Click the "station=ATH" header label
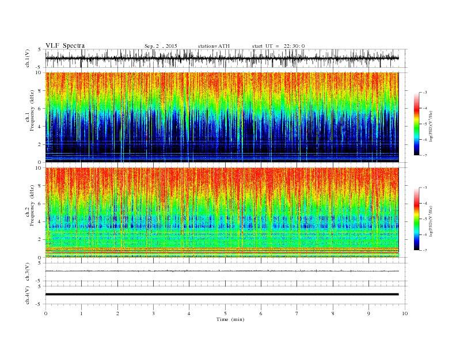The image size is (456, 352). point(214,46)
